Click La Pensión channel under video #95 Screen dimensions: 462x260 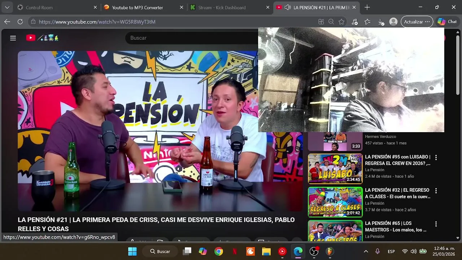click(375, 170)
